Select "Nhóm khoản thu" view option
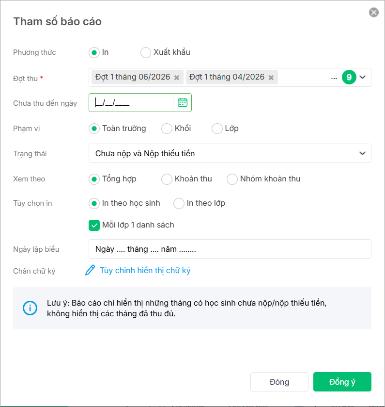The image size is (385, 407). [x=232, y=179]
